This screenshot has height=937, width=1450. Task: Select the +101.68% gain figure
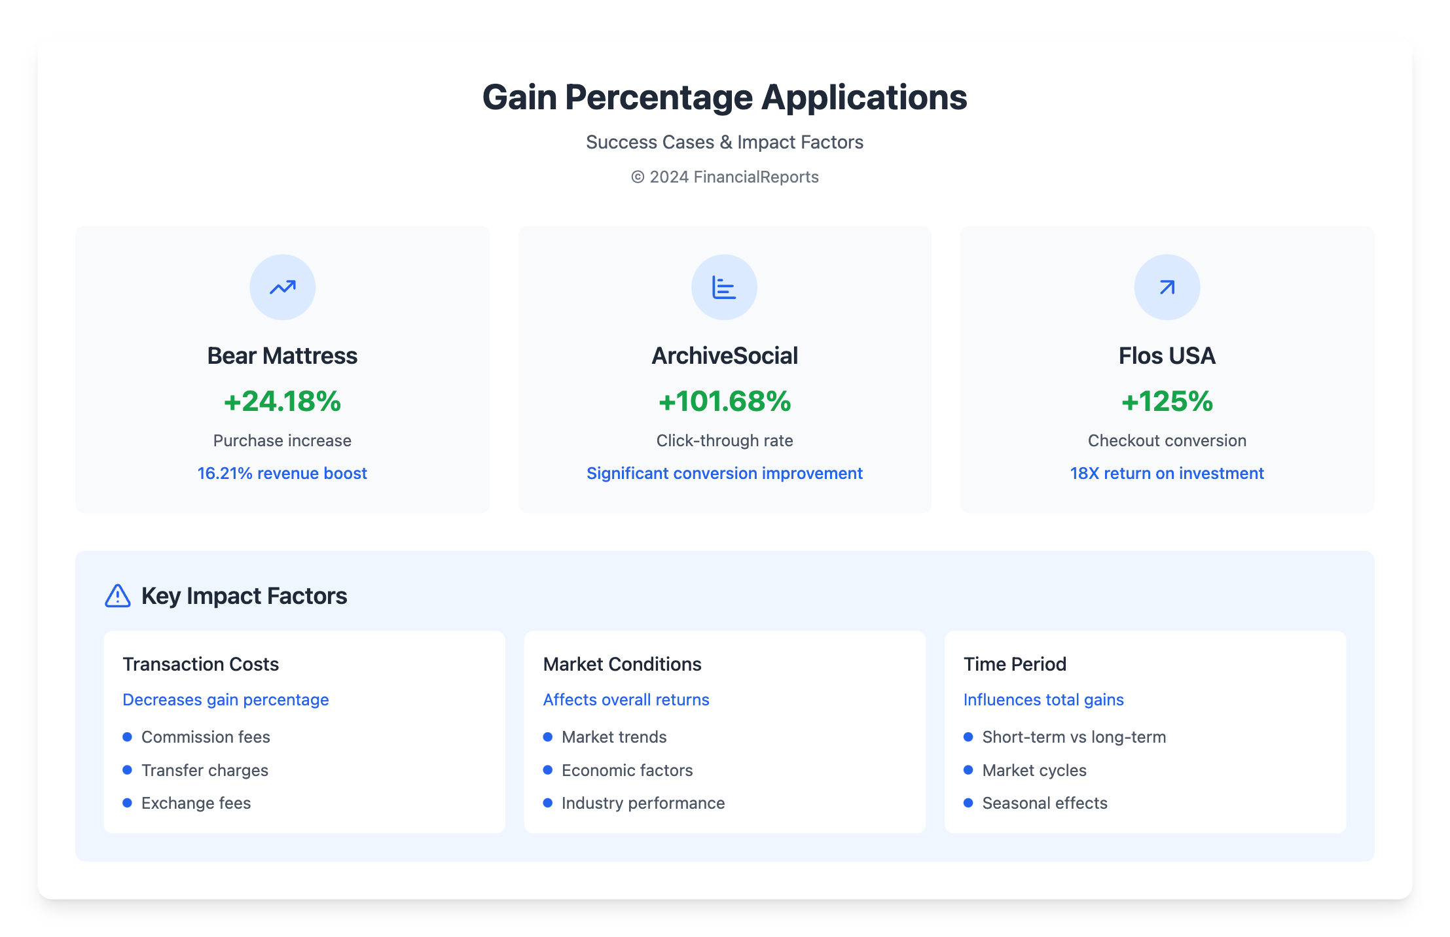tap(724, 401)
